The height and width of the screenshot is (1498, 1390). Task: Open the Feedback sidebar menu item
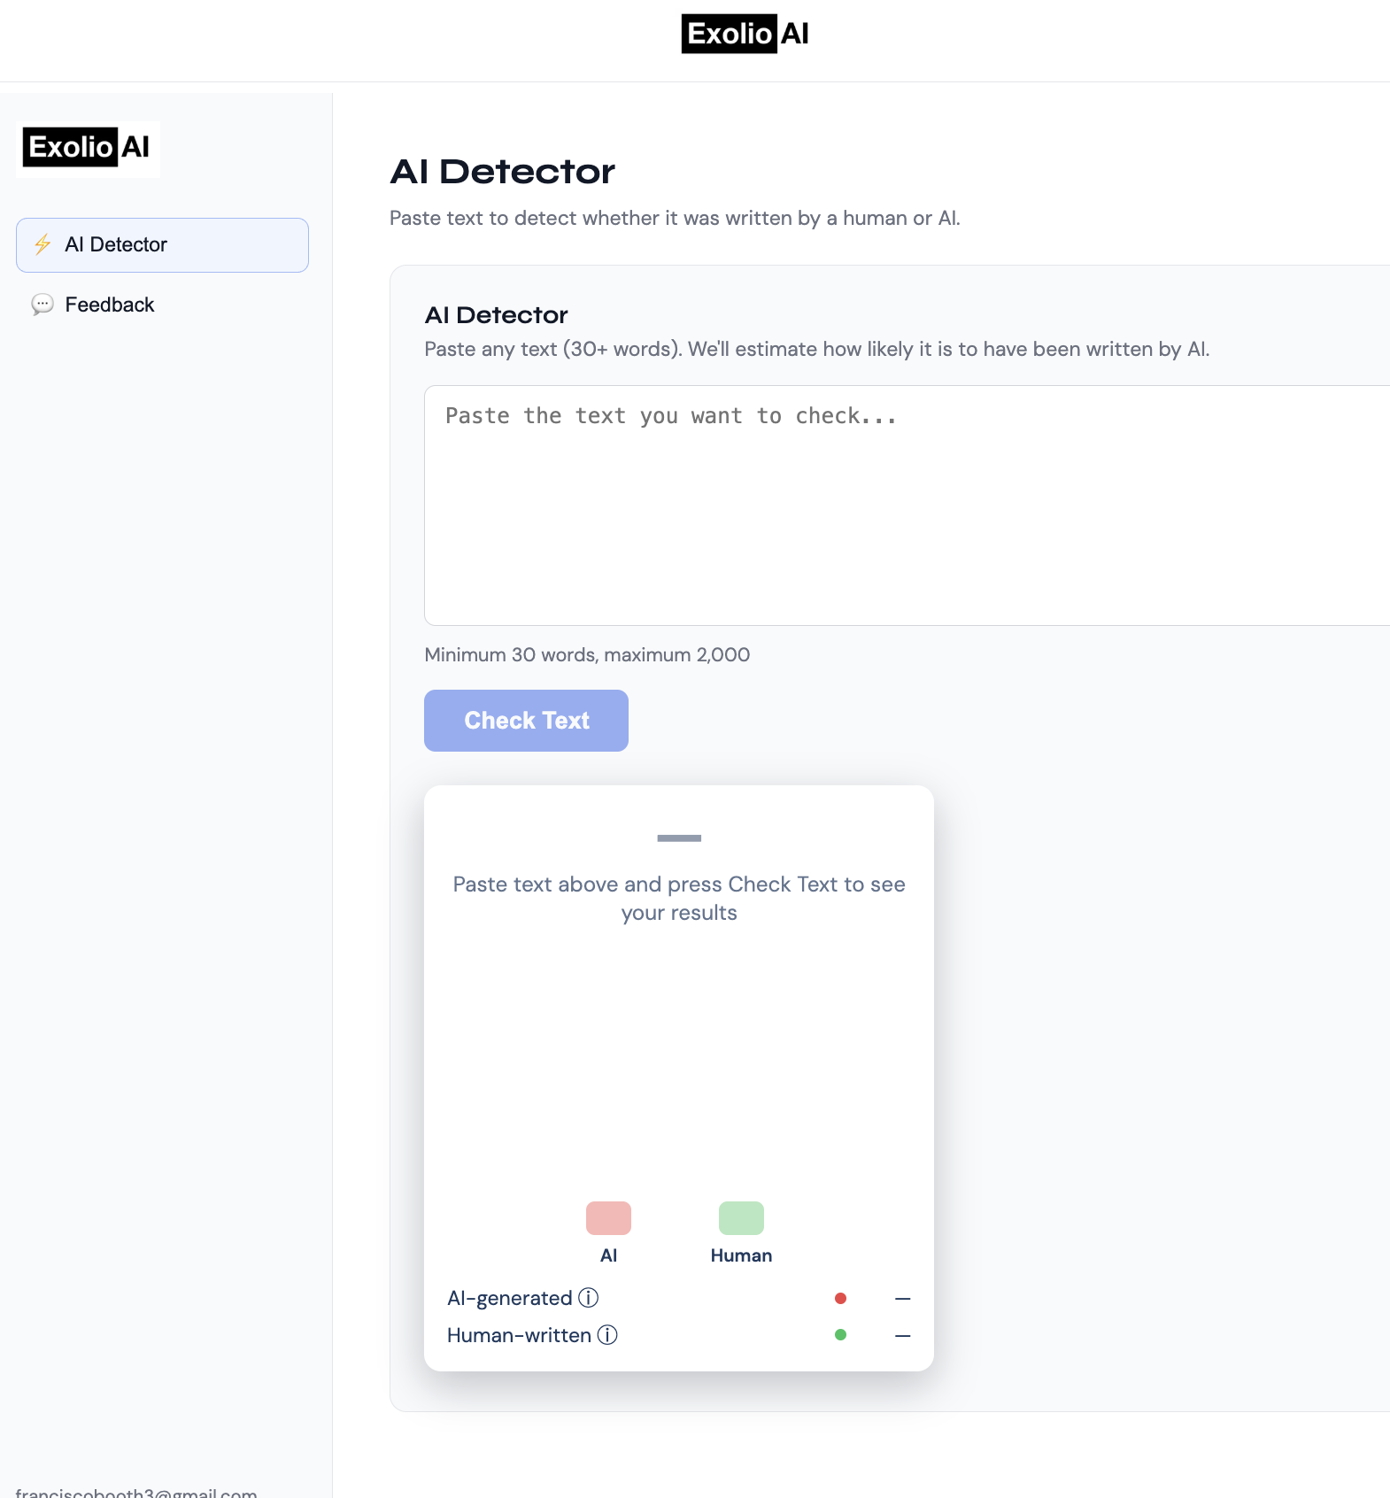click(110, 305)
